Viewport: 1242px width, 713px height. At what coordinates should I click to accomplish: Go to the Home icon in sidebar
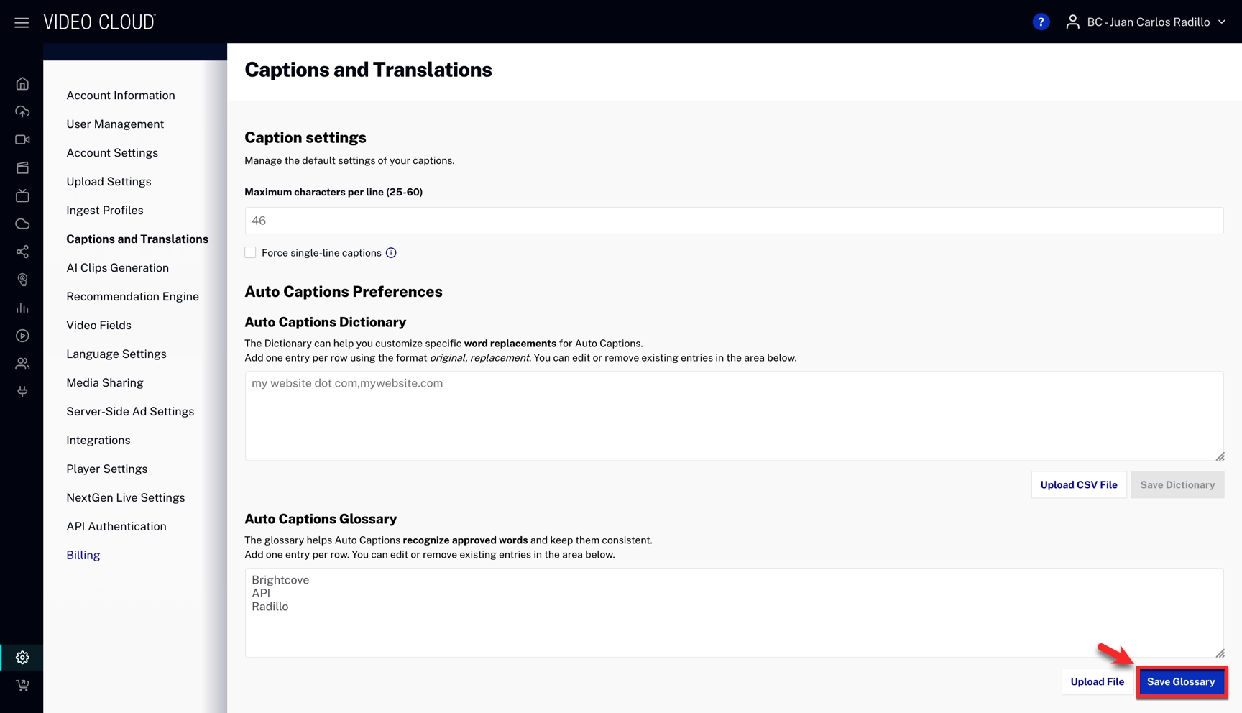coord(22,84)
